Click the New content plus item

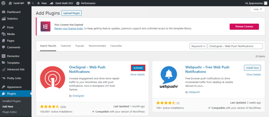tap(42, 3)
